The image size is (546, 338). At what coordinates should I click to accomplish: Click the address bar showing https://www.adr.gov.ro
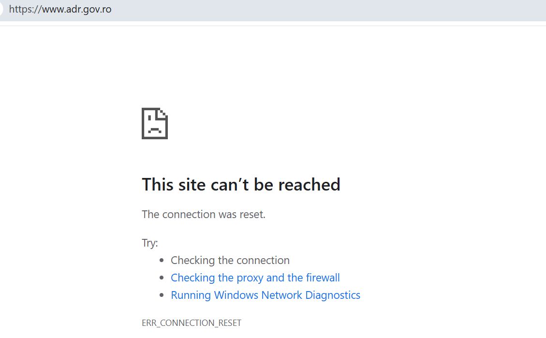[x=273, y=9]
